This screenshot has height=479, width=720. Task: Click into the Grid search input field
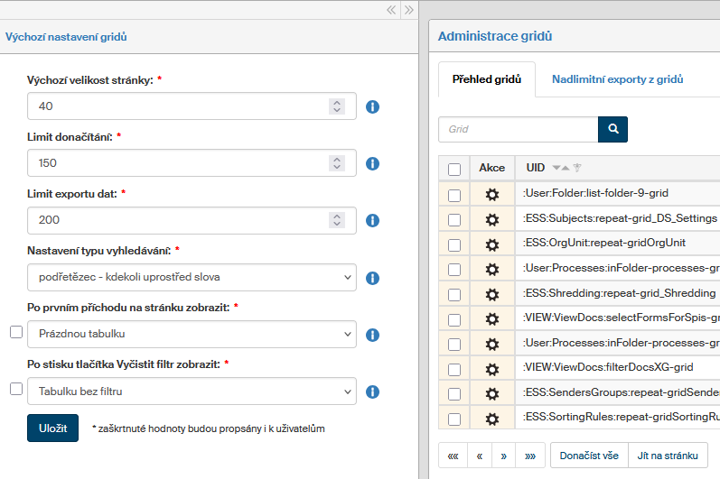519,129
